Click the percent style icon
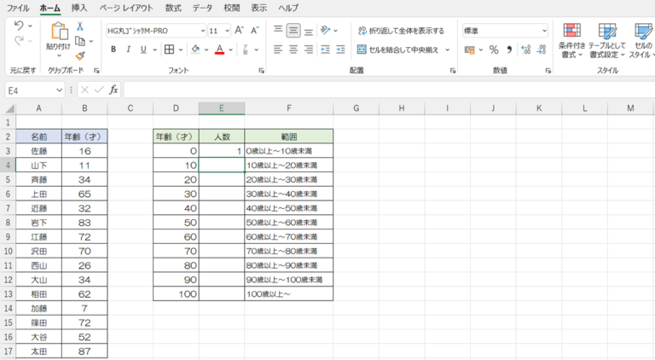Viewport: 655px width, 360px height. pos(494,49)
